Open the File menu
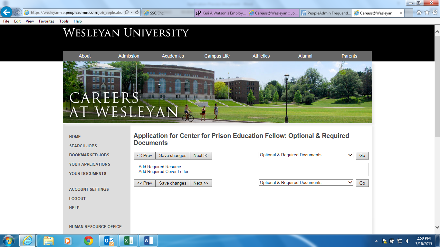The image size is (440, 247). 6,21
